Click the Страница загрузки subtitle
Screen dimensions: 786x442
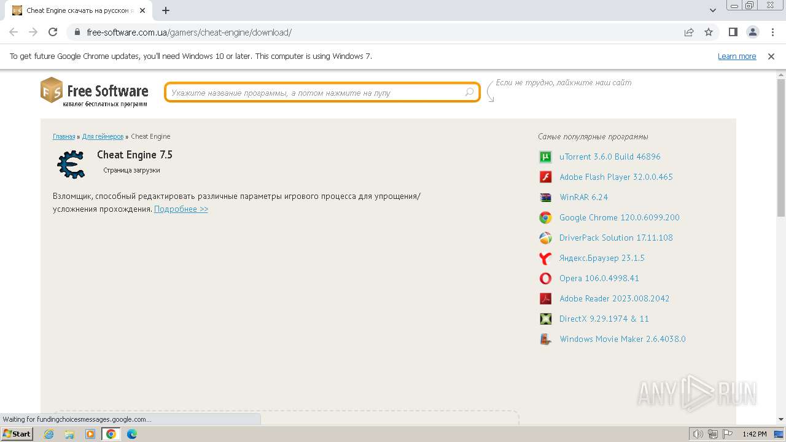click(x=131, y=170)
